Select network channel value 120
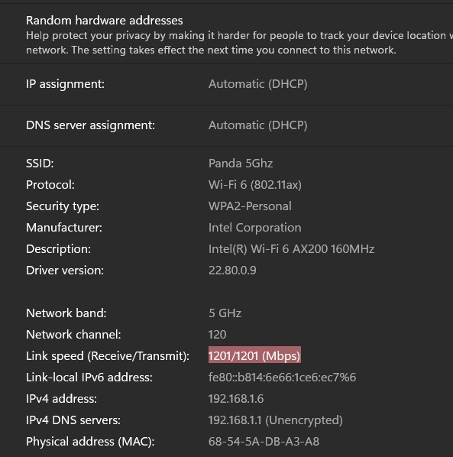 pyautogui.click(x=217, y=335)
